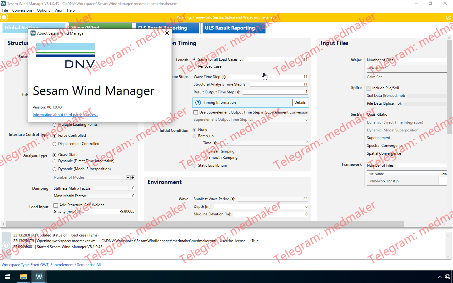Click the globe language icon in the tray

(448, 277)
